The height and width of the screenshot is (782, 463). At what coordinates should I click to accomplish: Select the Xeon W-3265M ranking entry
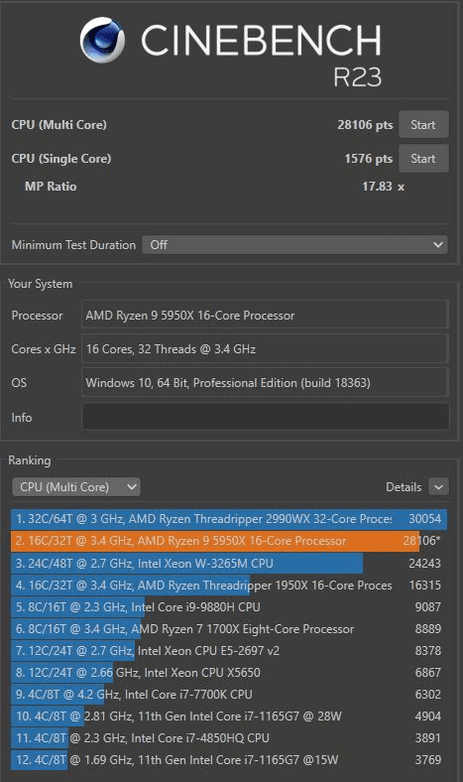click(229, 563)
